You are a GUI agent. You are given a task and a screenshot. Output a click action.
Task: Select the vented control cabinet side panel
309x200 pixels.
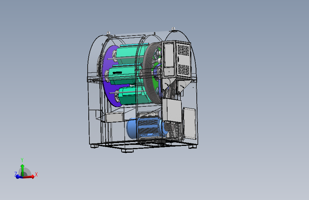(x=183, y=60)
